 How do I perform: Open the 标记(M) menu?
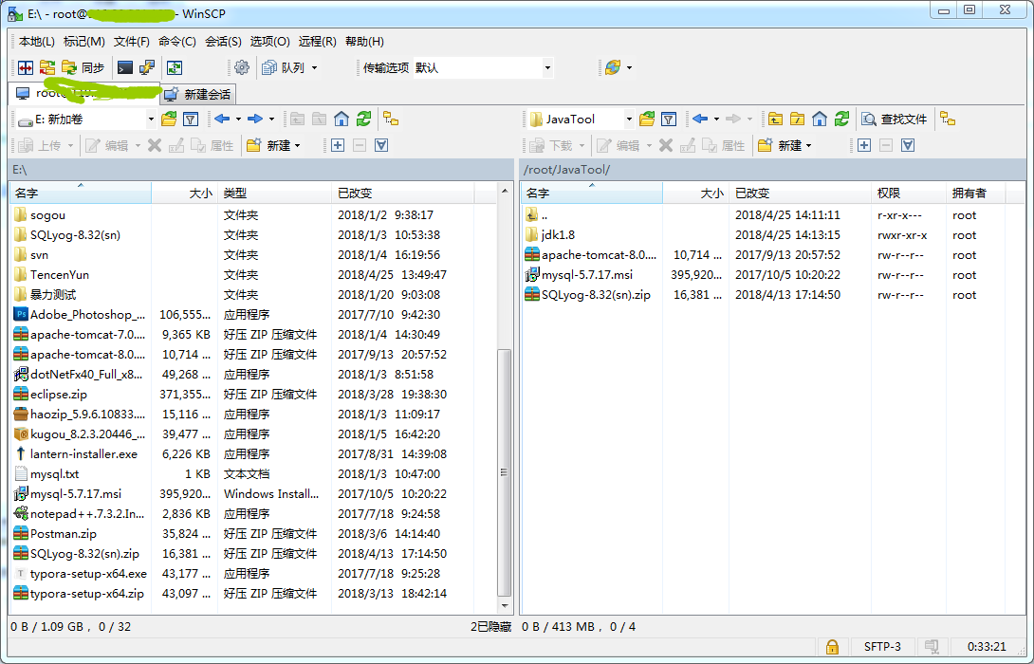[x=83, y=42]
